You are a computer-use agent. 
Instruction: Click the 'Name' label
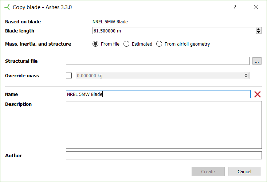click(x=11, y=94)
